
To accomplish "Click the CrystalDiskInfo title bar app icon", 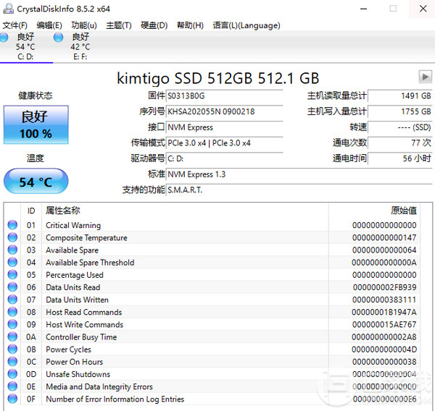I will tap(8, 9).
